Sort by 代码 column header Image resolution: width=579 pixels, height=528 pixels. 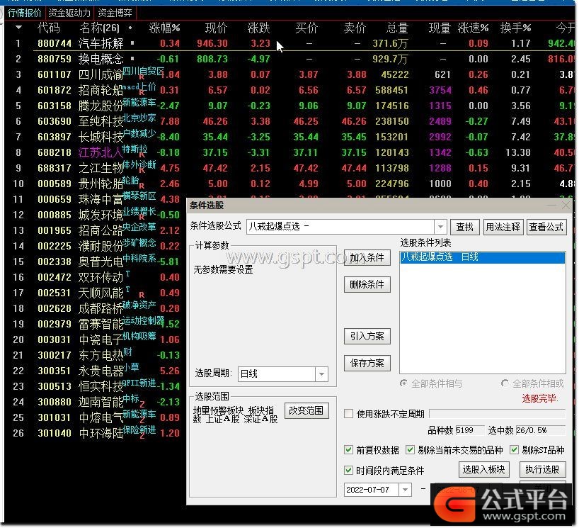click(x=48, y=28)
